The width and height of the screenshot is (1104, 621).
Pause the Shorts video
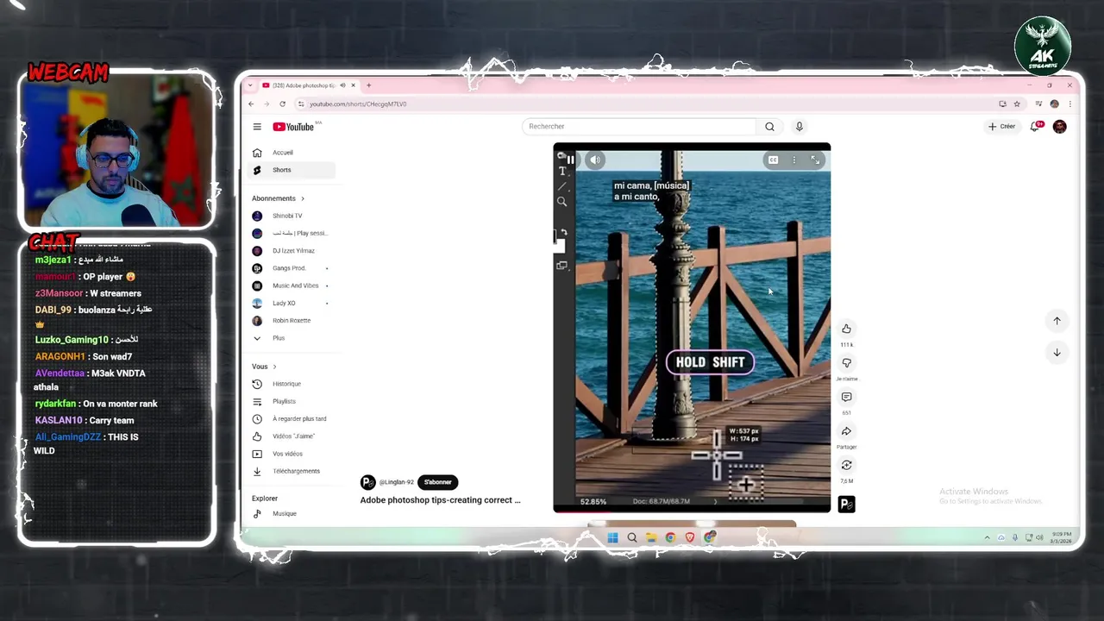click(570, 160)
